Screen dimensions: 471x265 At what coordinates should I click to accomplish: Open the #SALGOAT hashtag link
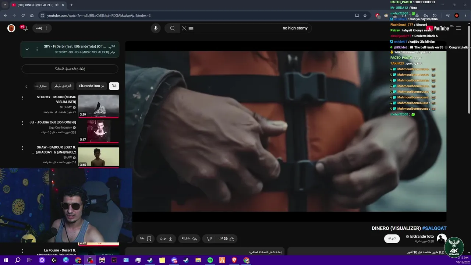click(434, 228)
